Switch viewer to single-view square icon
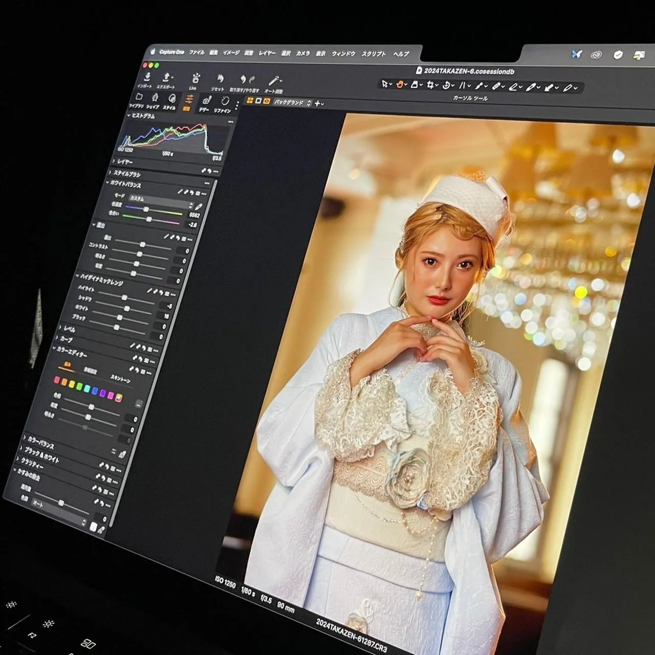655x655 pixels. (x=258, y=101)
